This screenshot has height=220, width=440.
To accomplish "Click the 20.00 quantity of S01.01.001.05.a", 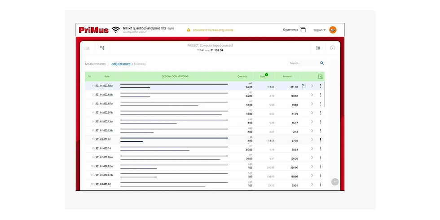I will coord(249,159).
